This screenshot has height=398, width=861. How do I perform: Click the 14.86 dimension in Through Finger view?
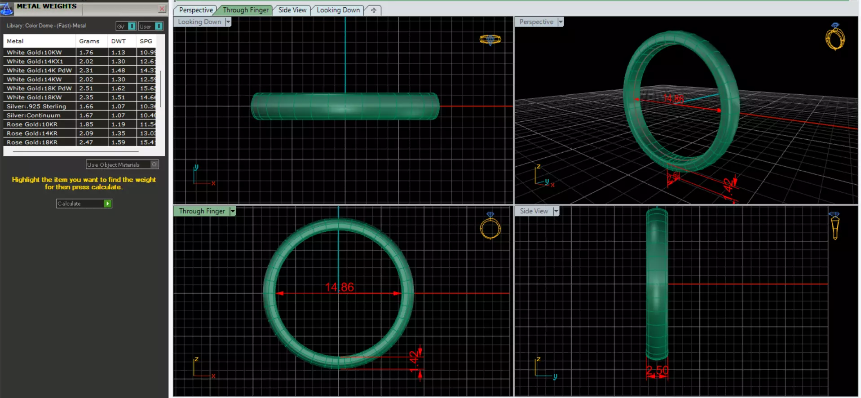tap(340, 287)
